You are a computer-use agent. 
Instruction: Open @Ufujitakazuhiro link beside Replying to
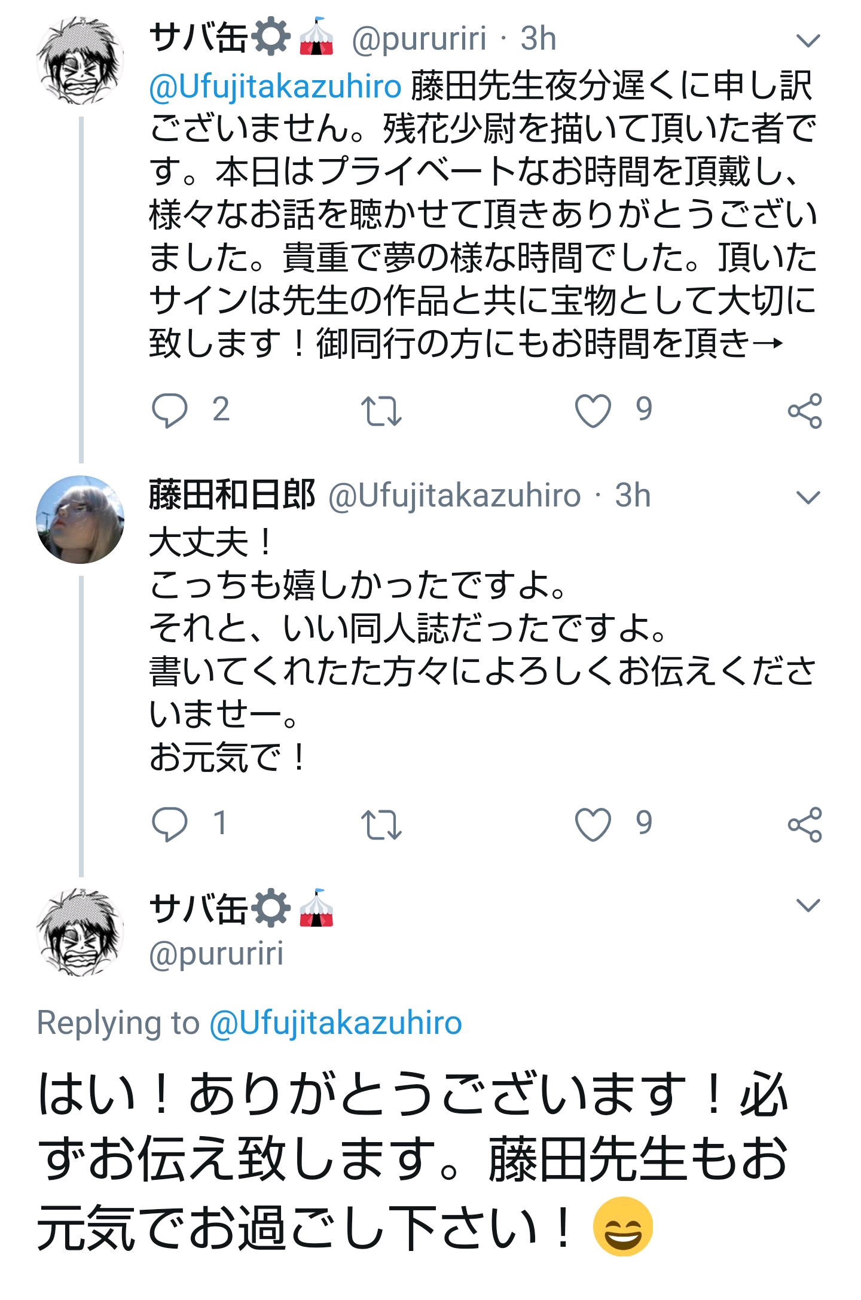(335, 1023)
